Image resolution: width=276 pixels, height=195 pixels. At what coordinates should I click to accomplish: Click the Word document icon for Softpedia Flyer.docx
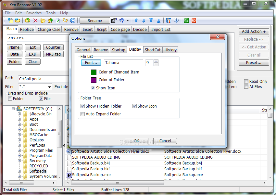point(69,151)
